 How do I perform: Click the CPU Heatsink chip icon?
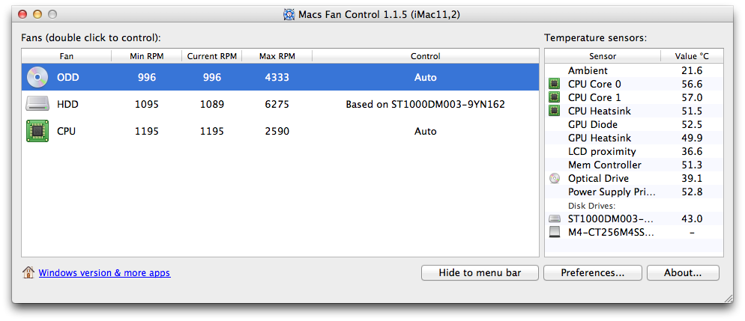click(x=554, y=111)
